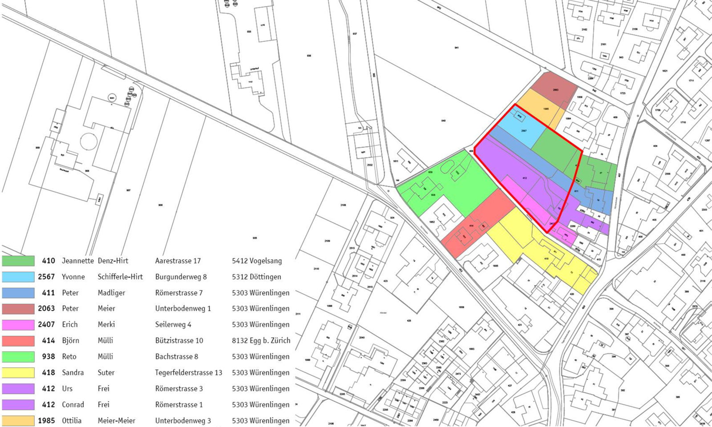Select the yellow legend swatch for Sandra Suter
Image resolution: width=712 pixels, height=427 pixels.
click(18, 373)
